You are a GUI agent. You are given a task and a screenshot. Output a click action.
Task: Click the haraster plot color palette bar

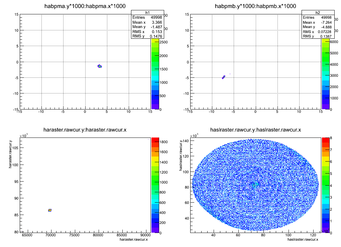coord(155,185)
